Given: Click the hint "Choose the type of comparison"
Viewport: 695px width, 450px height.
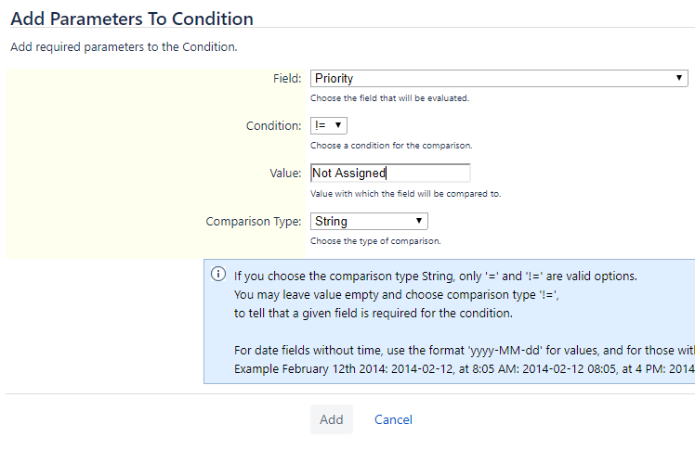Looking at the screenshot, I should point(375,241).
